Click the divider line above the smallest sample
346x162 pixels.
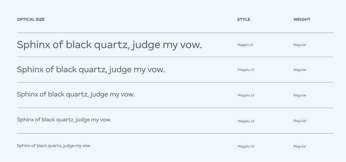[175, 133]
